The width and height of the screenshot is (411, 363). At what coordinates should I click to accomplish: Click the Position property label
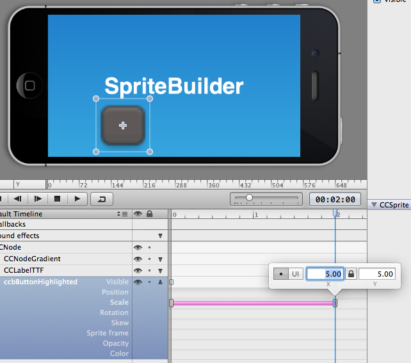point(115,292)
